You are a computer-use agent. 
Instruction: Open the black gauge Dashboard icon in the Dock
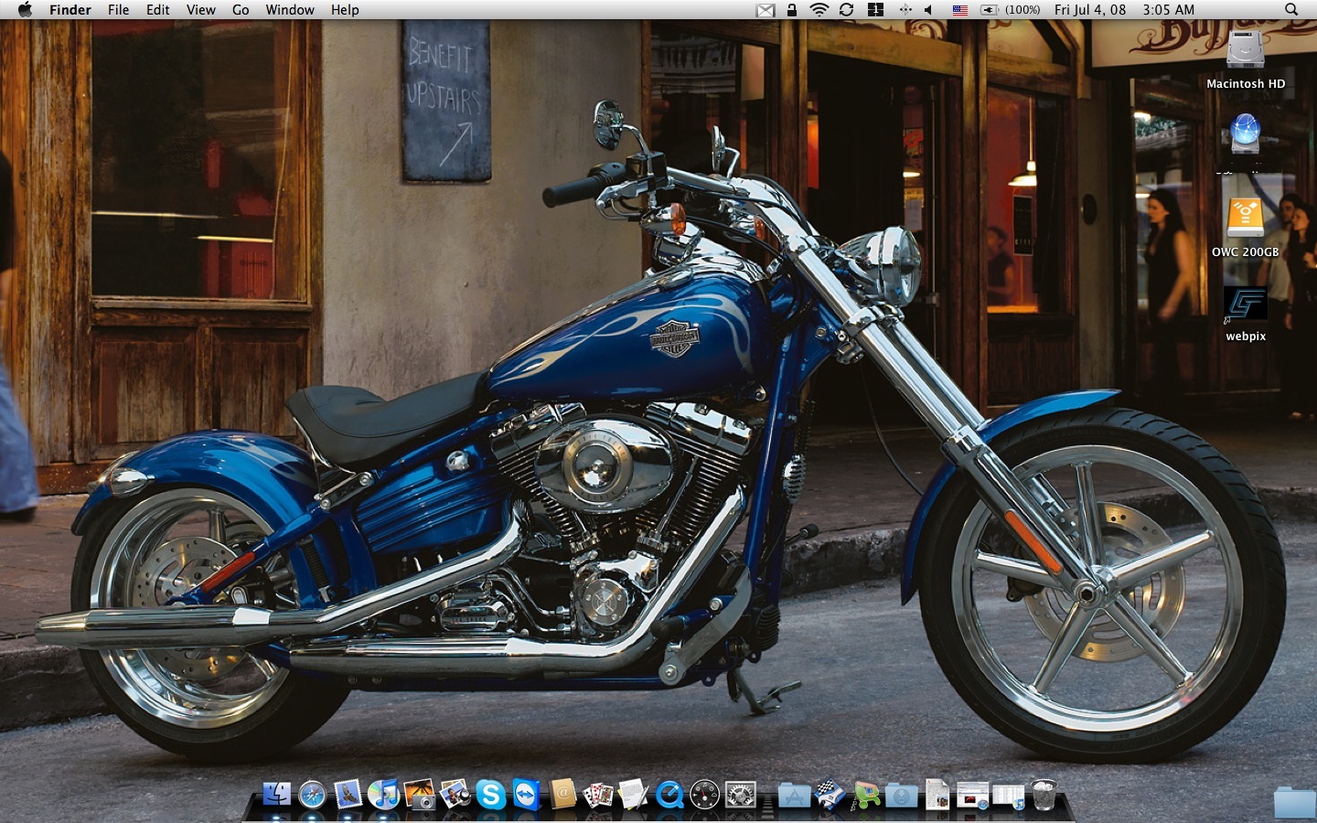point(704,795)
